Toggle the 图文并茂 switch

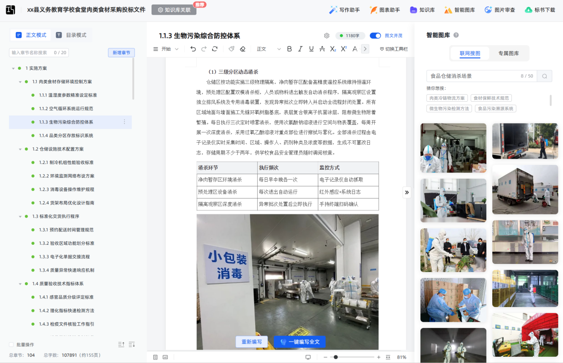click(x=375, y=36)
